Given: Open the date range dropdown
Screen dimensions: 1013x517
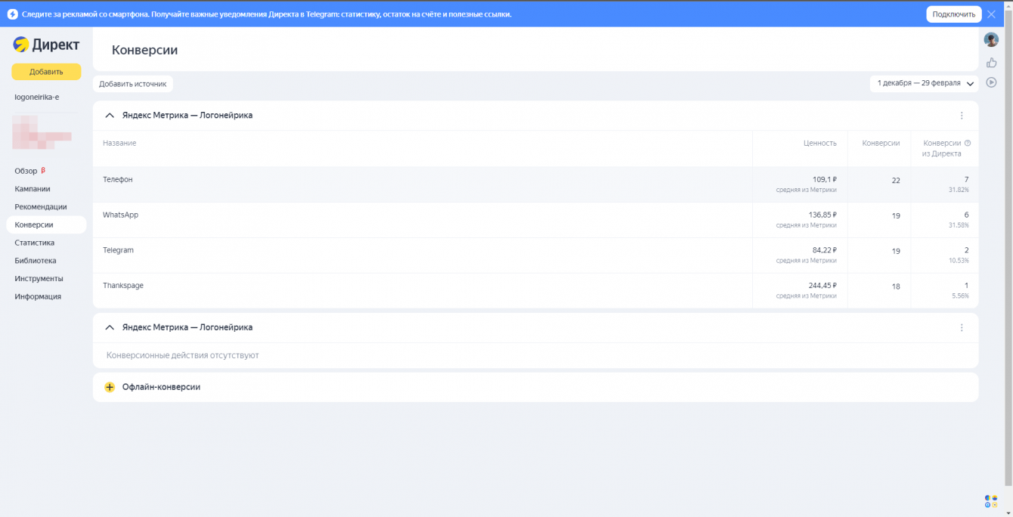Looking at the screenshot, I should [924, 83].
